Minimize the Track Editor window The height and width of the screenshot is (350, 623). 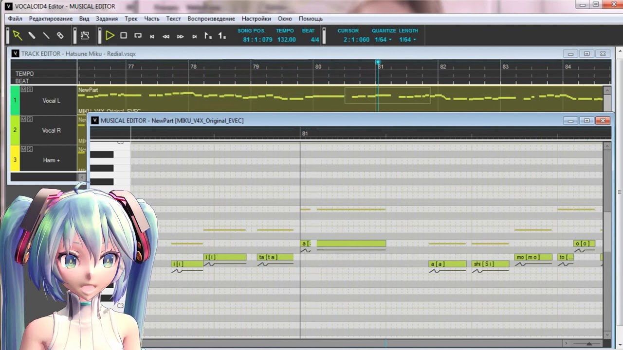pyautogui.click(x=570, y=54)
